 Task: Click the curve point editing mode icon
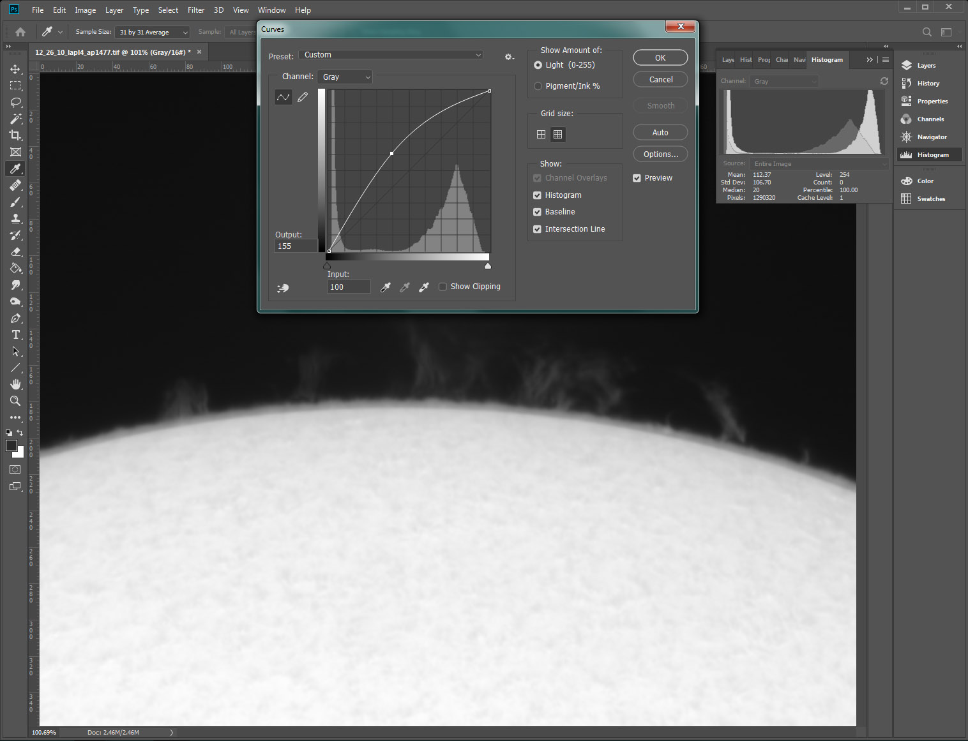pos(283,97)
